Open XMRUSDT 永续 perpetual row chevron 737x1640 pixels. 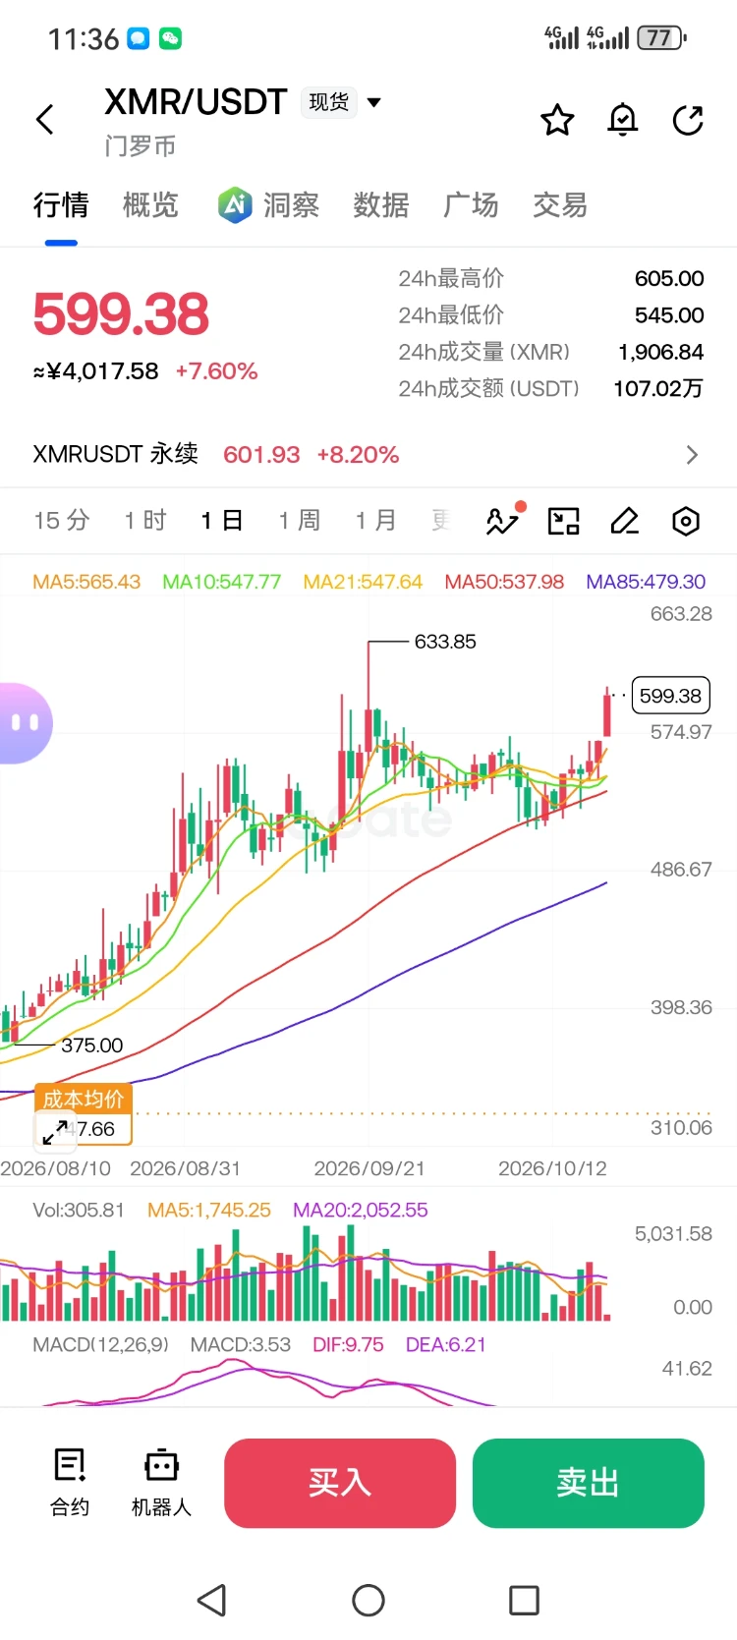[x=692, y=455]
